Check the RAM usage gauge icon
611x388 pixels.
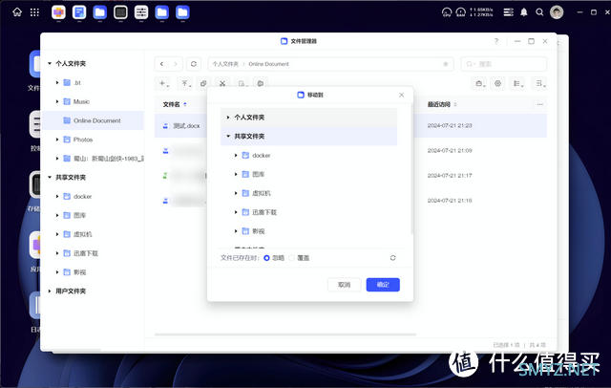click(460, 12)
